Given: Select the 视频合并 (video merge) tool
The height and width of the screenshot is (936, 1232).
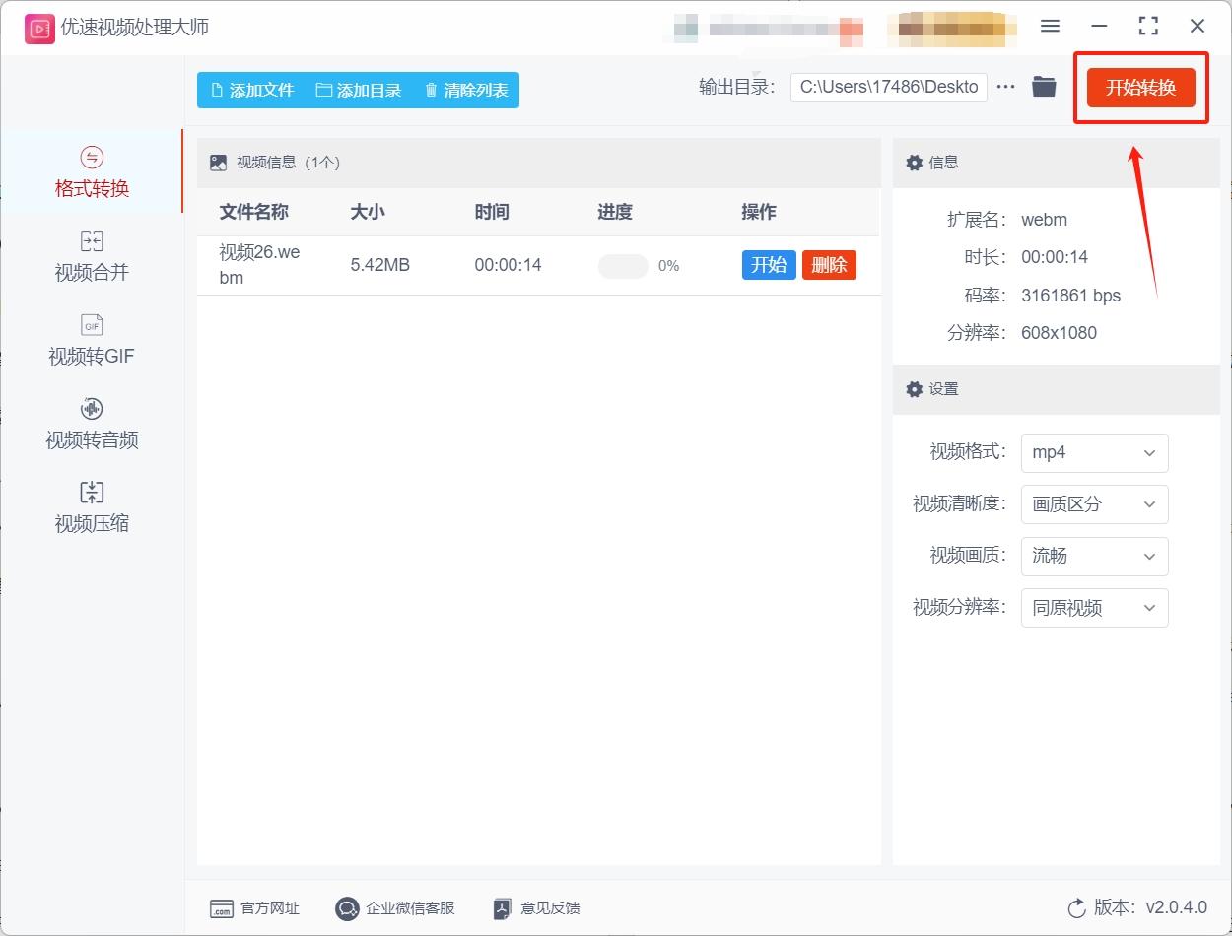Looking at the screenshot, I should tap(91, 256).
